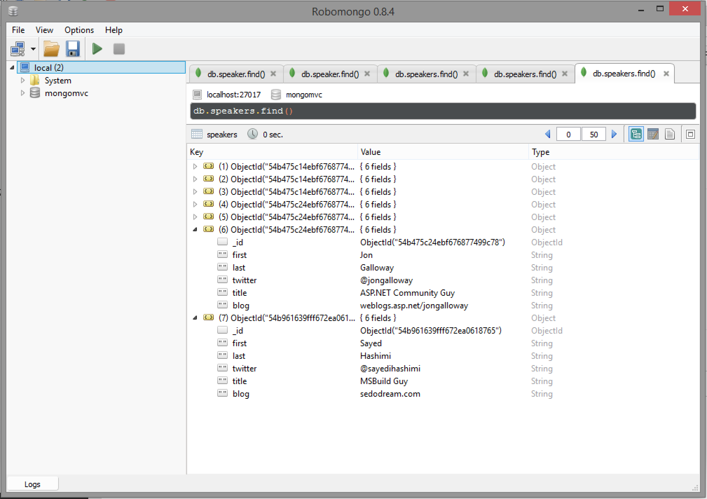707x499 pixels.
Task: Click the Save floppy disk icon
Action: 73,49
